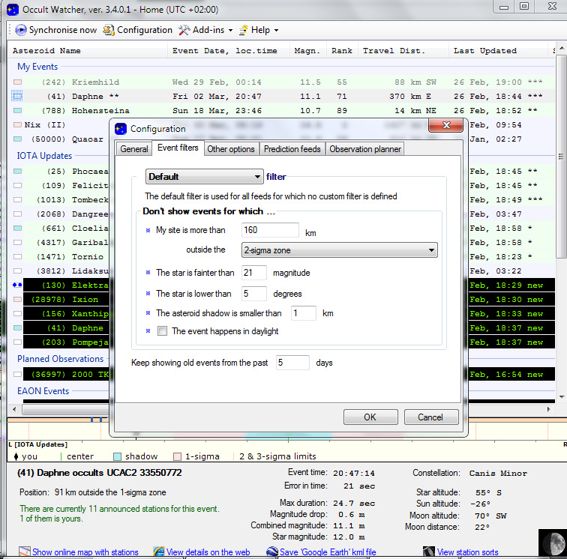This screenshot has height=559, width=567.
Task: Open Show online map with stations link
Action: point(85,552)
